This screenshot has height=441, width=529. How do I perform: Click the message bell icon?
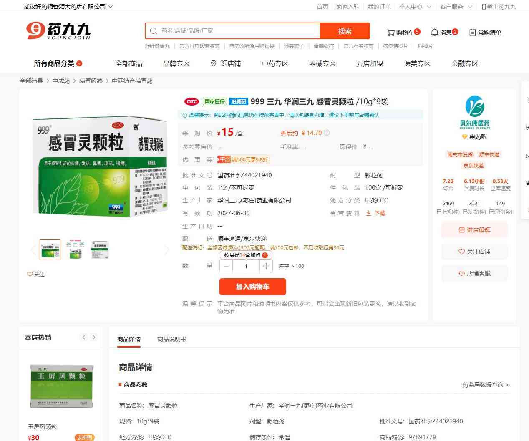tap(434, 33)
